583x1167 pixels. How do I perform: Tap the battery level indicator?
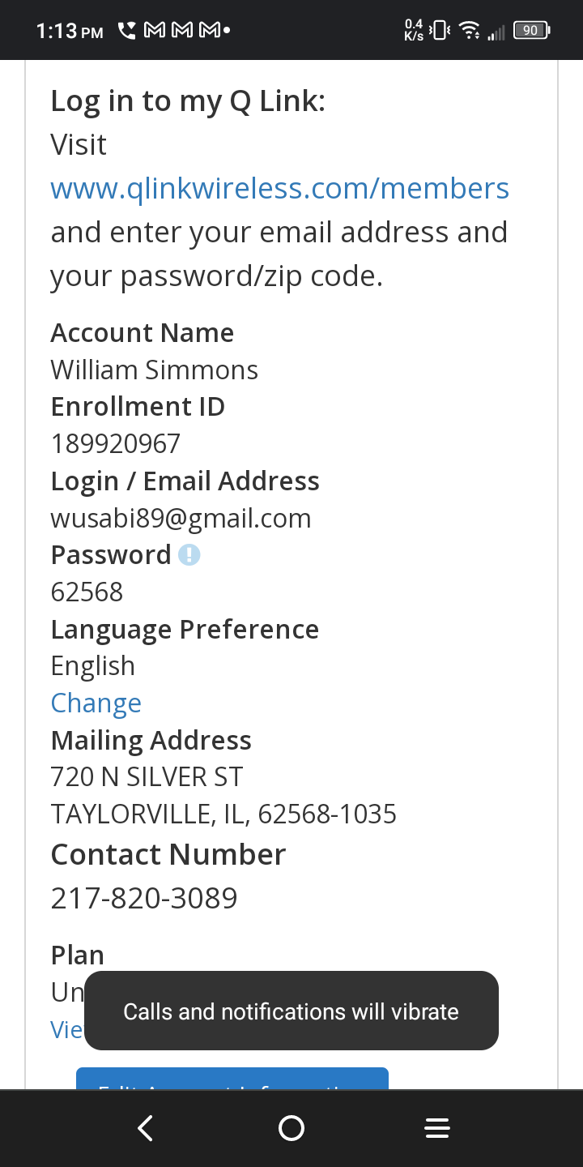click(x=531, y=31)
